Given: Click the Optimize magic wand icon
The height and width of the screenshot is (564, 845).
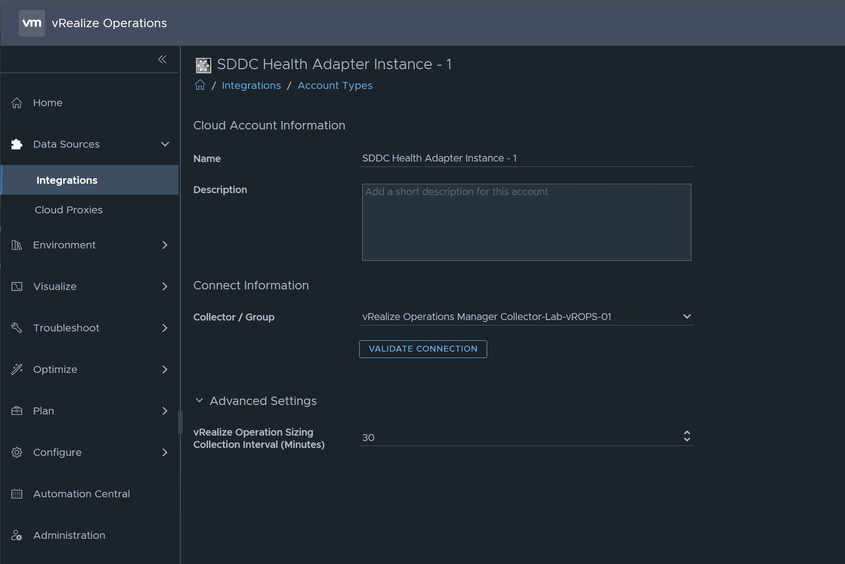Looking at the screenshot, I should pyautogui.click(x=16, y=369).
